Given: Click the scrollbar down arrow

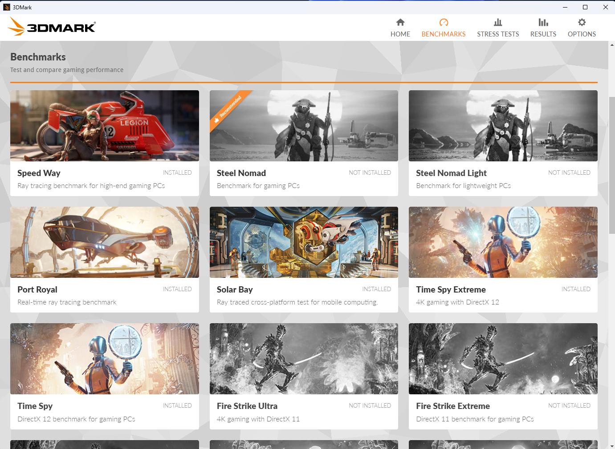Looking at the screenshot, I should pyautogui.click(x=611, y=445).
